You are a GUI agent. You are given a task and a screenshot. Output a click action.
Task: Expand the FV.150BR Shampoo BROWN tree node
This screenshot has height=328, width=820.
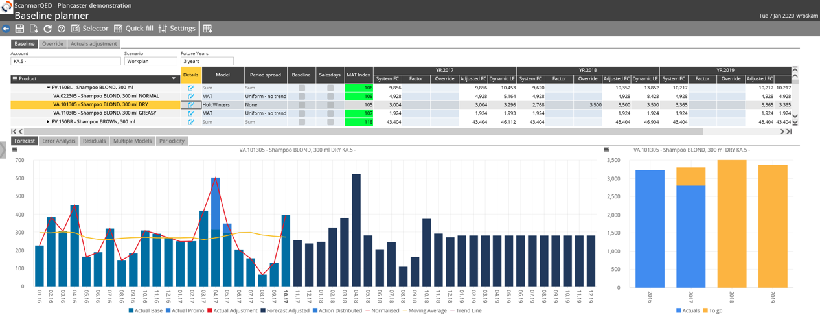[48, 122]
